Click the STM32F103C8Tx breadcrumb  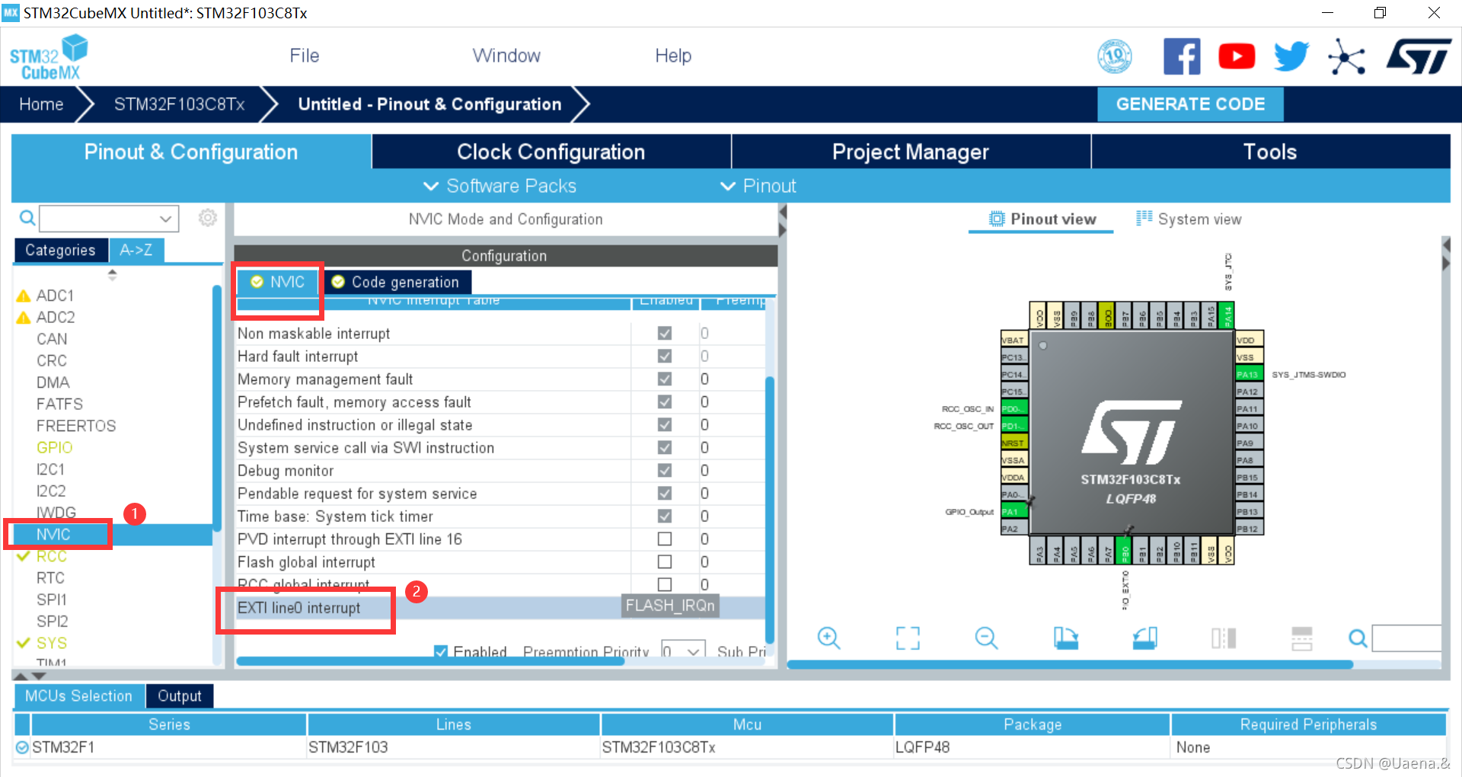(180, 104)
